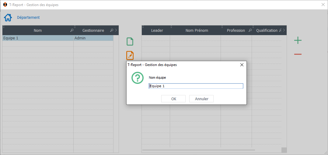Expand chevron at right of Qualification header
Image resolution: width=328 pixels, height=155 pixels.
(284, 30)
